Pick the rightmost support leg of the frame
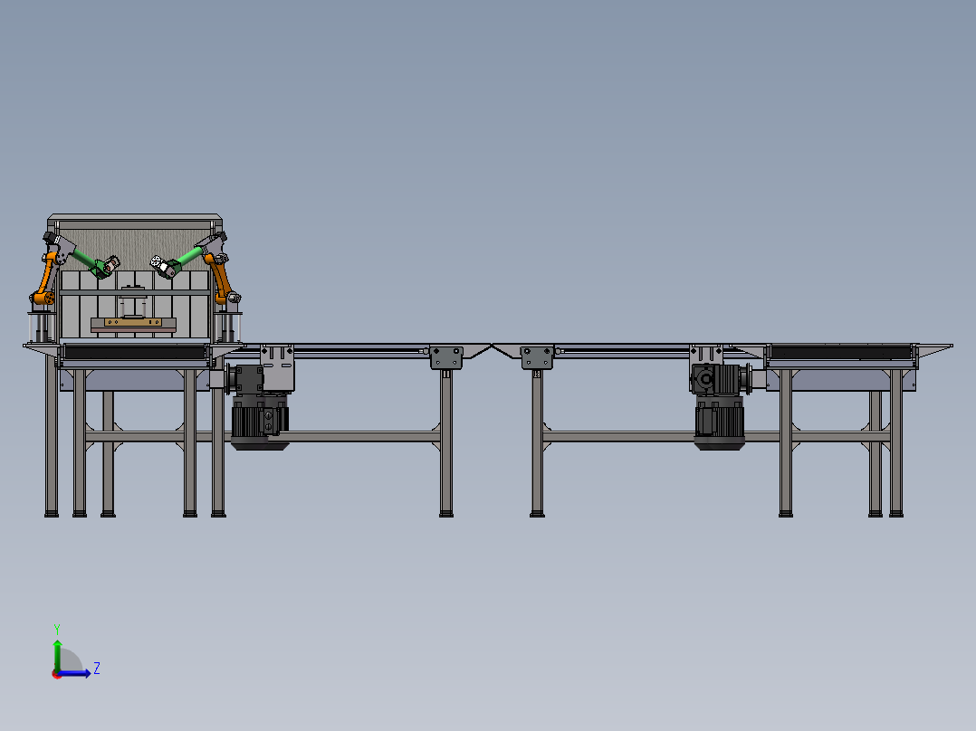 (x=896, y=443)
